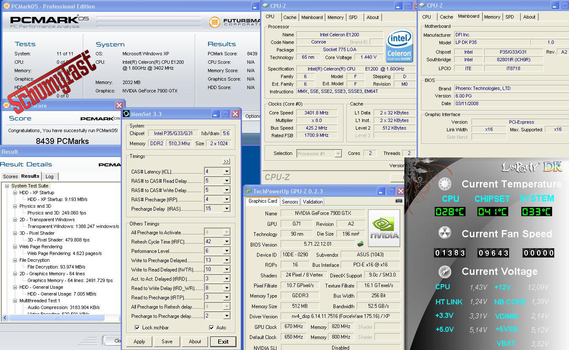Image resolution: width=569 pixels, height=350 pixels.
Task: Open Performance Level dropdown
Action: click(x=227, y=251)
